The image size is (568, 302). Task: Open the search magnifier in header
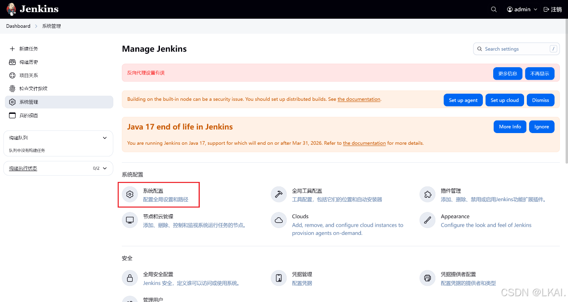pos(494,9)
